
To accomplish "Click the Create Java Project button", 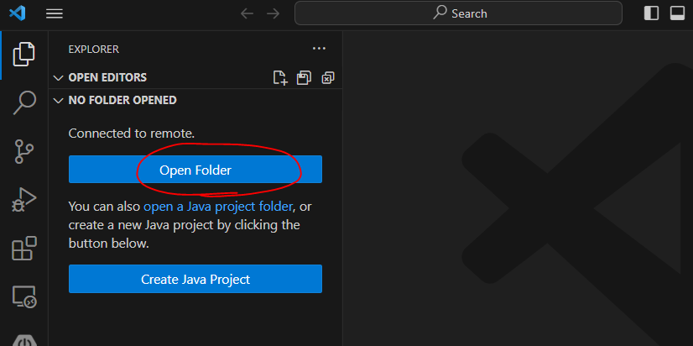I will click(x=195, y=279).
